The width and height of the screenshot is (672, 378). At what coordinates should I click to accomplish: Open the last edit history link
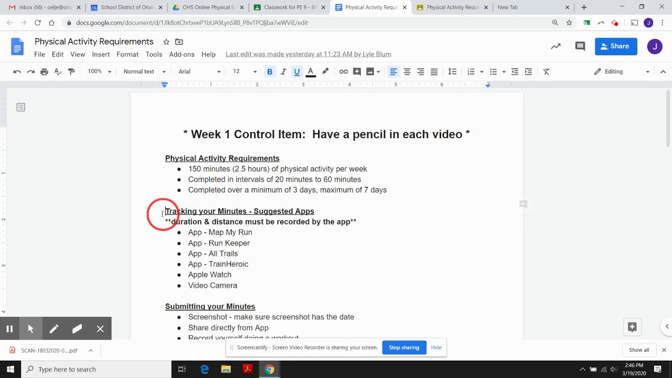tap(308, 54)
